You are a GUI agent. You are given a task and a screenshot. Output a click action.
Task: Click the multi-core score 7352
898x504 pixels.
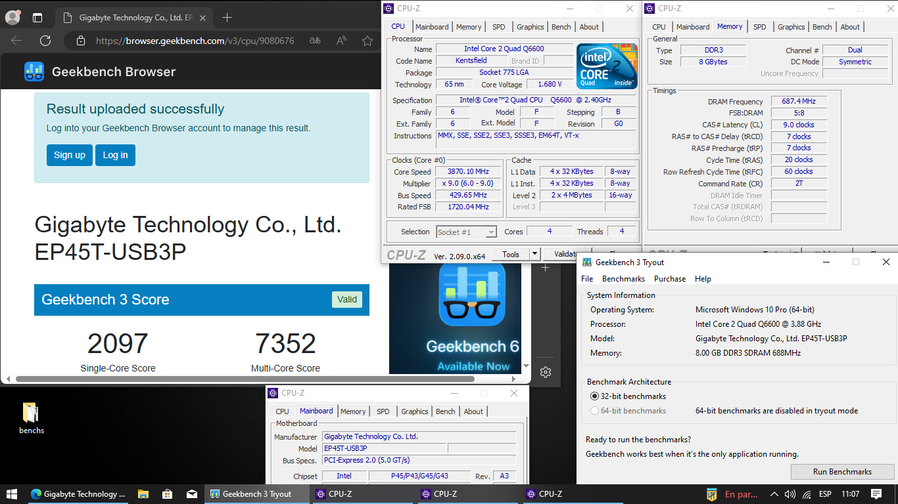(285, 343)
